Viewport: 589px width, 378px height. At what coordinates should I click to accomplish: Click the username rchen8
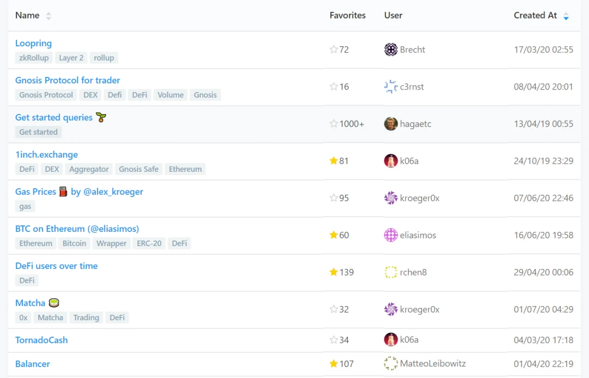pyautogui.click(x=413, y=272)
